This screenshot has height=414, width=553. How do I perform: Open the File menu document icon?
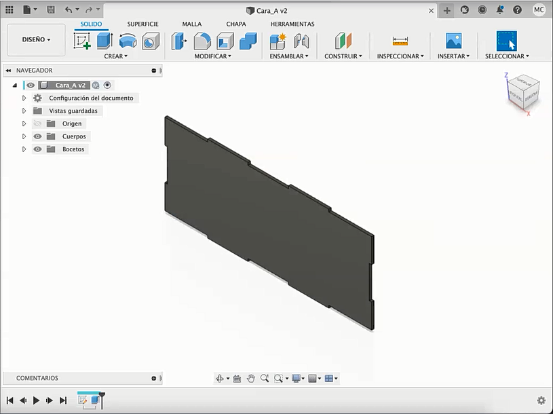(27, 10)
